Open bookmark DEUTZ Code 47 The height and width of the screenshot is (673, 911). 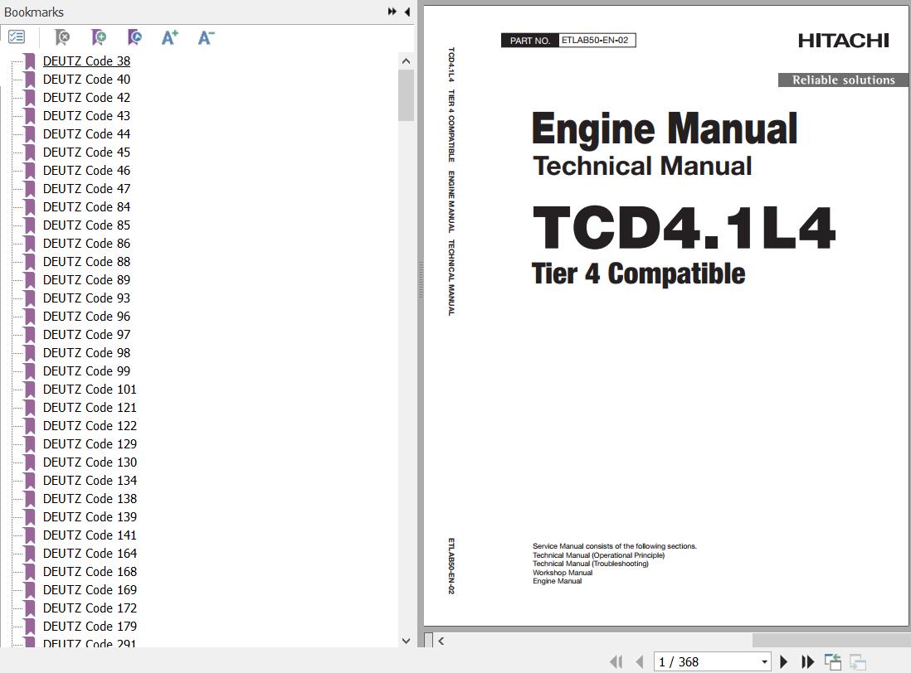pos(86,189)
